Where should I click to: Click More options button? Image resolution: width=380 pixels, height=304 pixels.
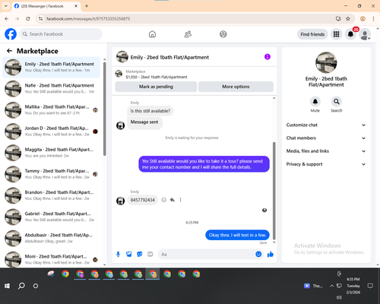point(236,87)
